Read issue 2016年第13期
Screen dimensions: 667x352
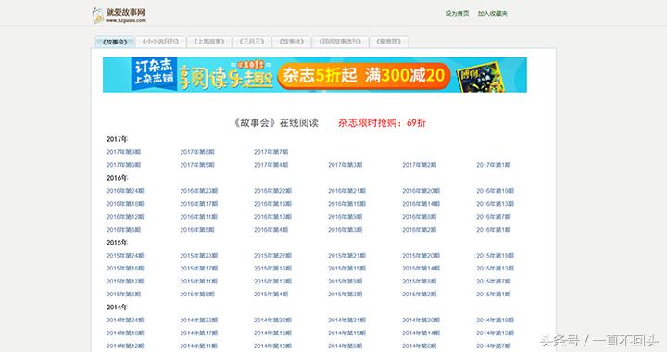coord(495,204)
